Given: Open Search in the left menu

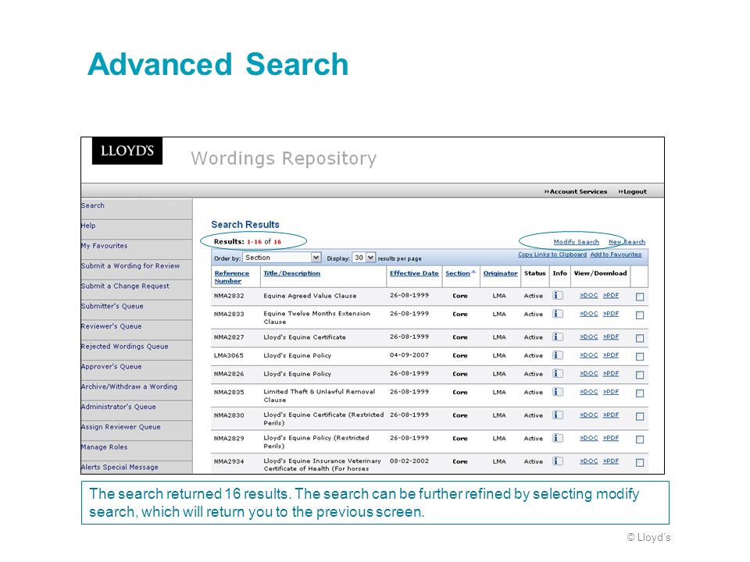Looking at the screenshot, I should [x=93, y=205].
